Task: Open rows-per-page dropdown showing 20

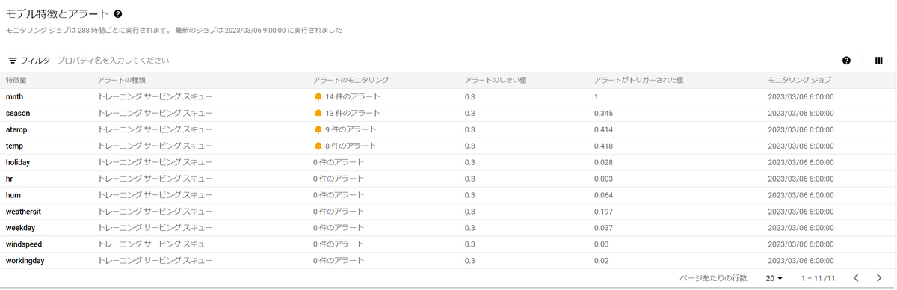Action: point(774,278)
